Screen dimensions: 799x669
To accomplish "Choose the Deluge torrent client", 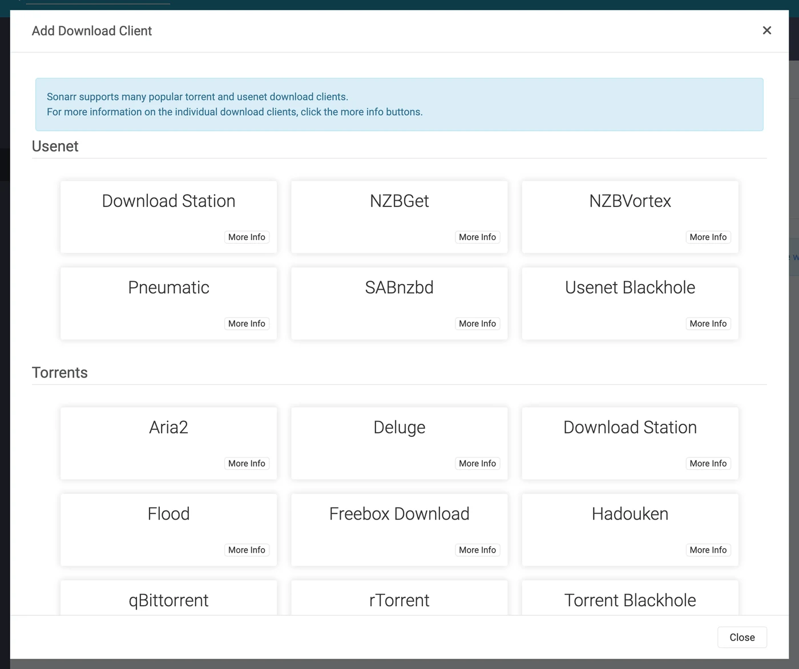I will [399, 443].
